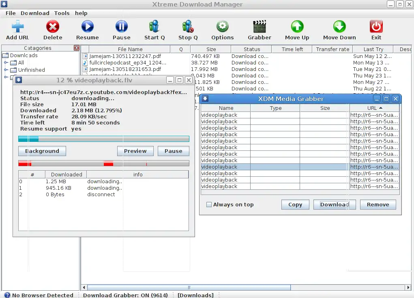This screenshot has width=414, height=298.
Task: Click the Size column header in main list
Action: pos(211,49)
